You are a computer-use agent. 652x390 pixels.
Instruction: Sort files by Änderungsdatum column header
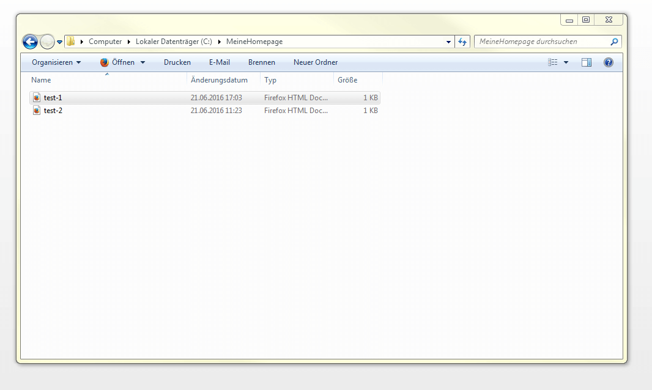click(219, 80)
